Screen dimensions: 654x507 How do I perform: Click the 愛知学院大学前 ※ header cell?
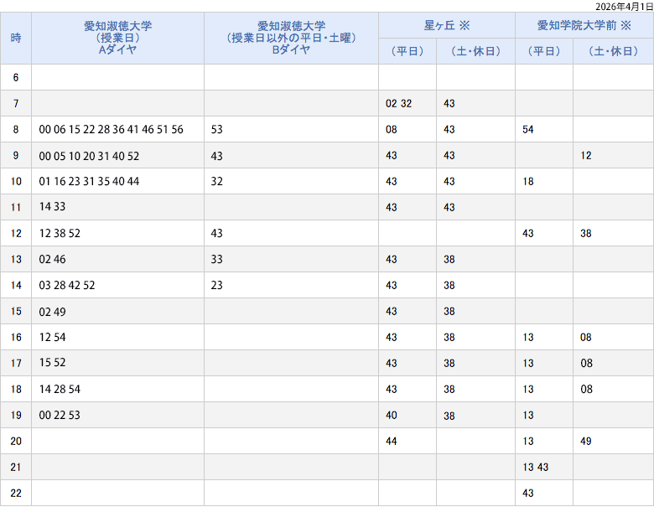584,25
